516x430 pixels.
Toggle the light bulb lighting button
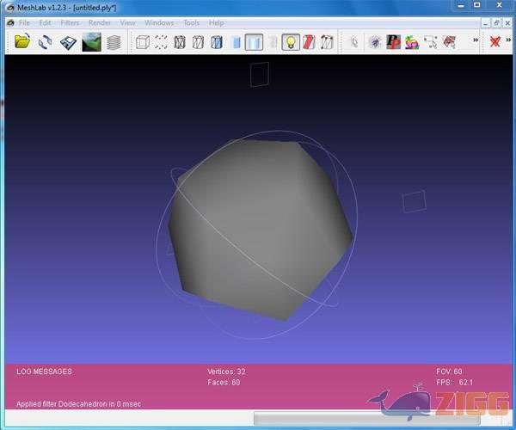click(x=291, y=41)
